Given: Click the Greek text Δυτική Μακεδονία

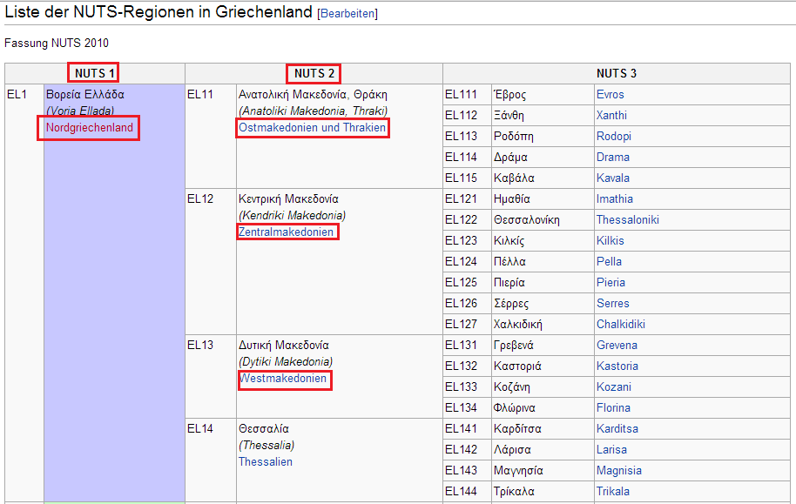Looking at the screenshot, I should click(284, 345).
